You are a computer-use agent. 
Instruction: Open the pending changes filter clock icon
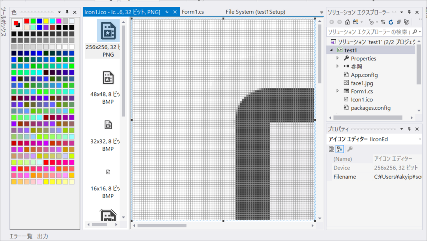371,22
